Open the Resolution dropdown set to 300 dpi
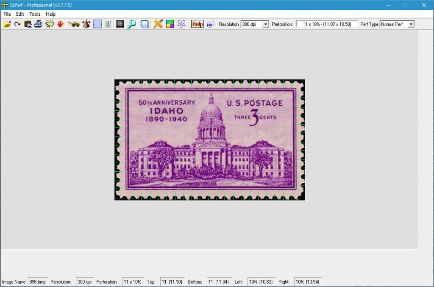This screenshot has width=434, height=287. [x=254, y=24]
